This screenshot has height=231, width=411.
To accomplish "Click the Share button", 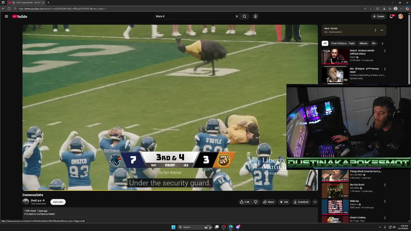I will click(x=268, y=202).
